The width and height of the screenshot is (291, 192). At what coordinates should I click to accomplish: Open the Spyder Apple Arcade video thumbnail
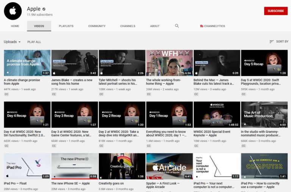coord(169,166)
